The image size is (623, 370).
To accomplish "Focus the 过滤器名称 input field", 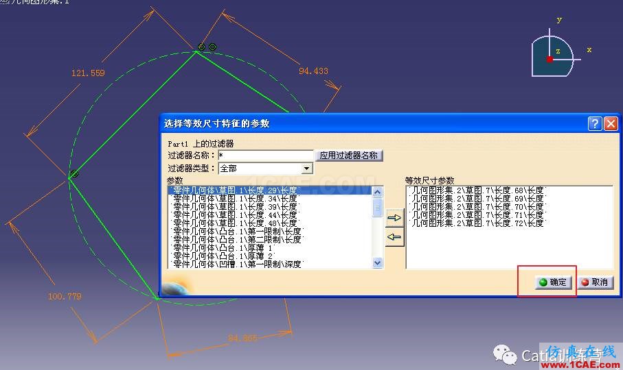I will click(x=266, y=156).
